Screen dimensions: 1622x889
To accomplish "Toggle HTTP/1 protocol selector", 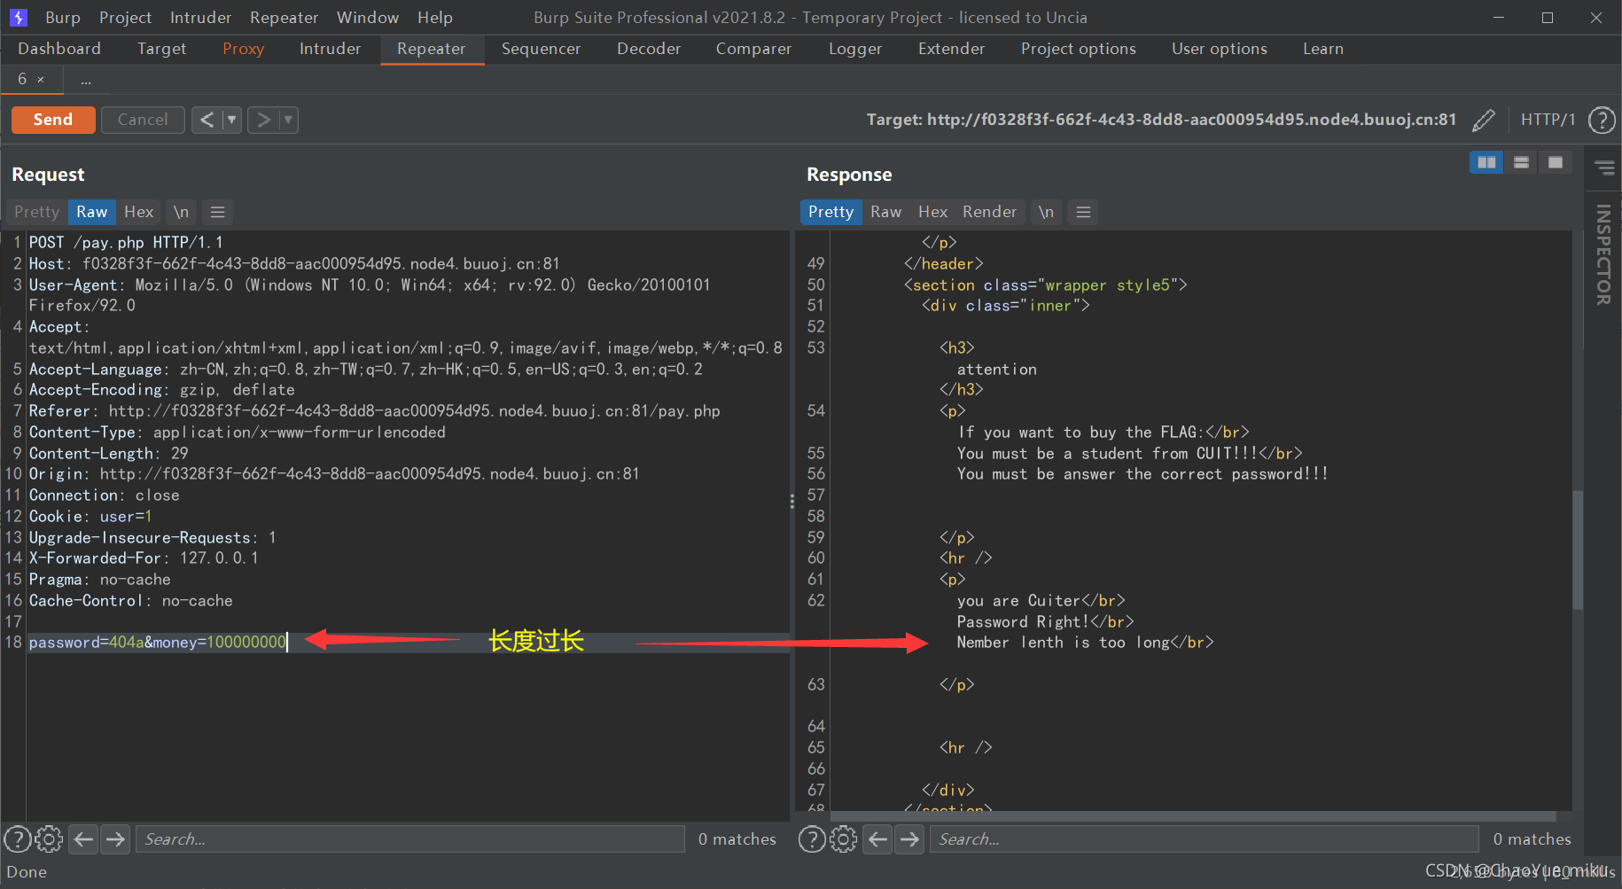I will (1548, 120).
